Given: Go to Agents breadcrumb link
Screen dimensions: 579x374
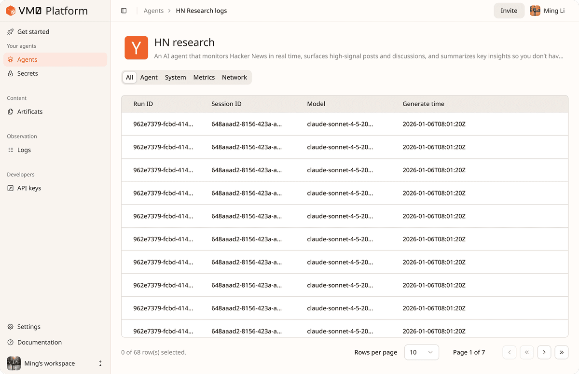Looking at the screenshot, I should [x=153, y=11].
